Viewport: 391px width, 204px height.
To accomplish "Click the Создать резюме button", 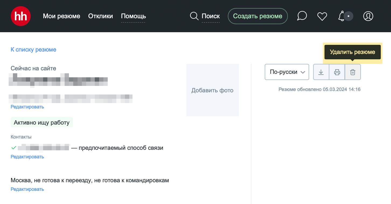I will 258,16.
